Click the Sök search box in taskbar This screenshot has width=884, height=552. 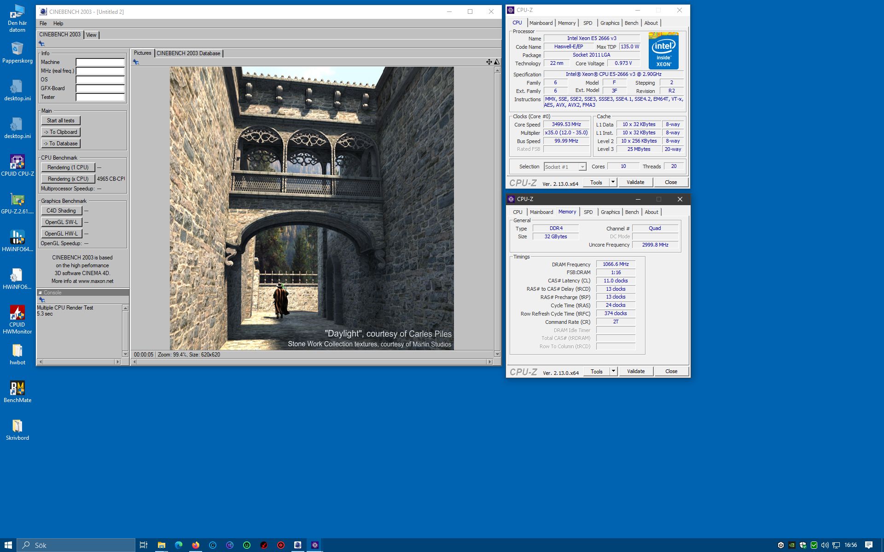(76, 545)
